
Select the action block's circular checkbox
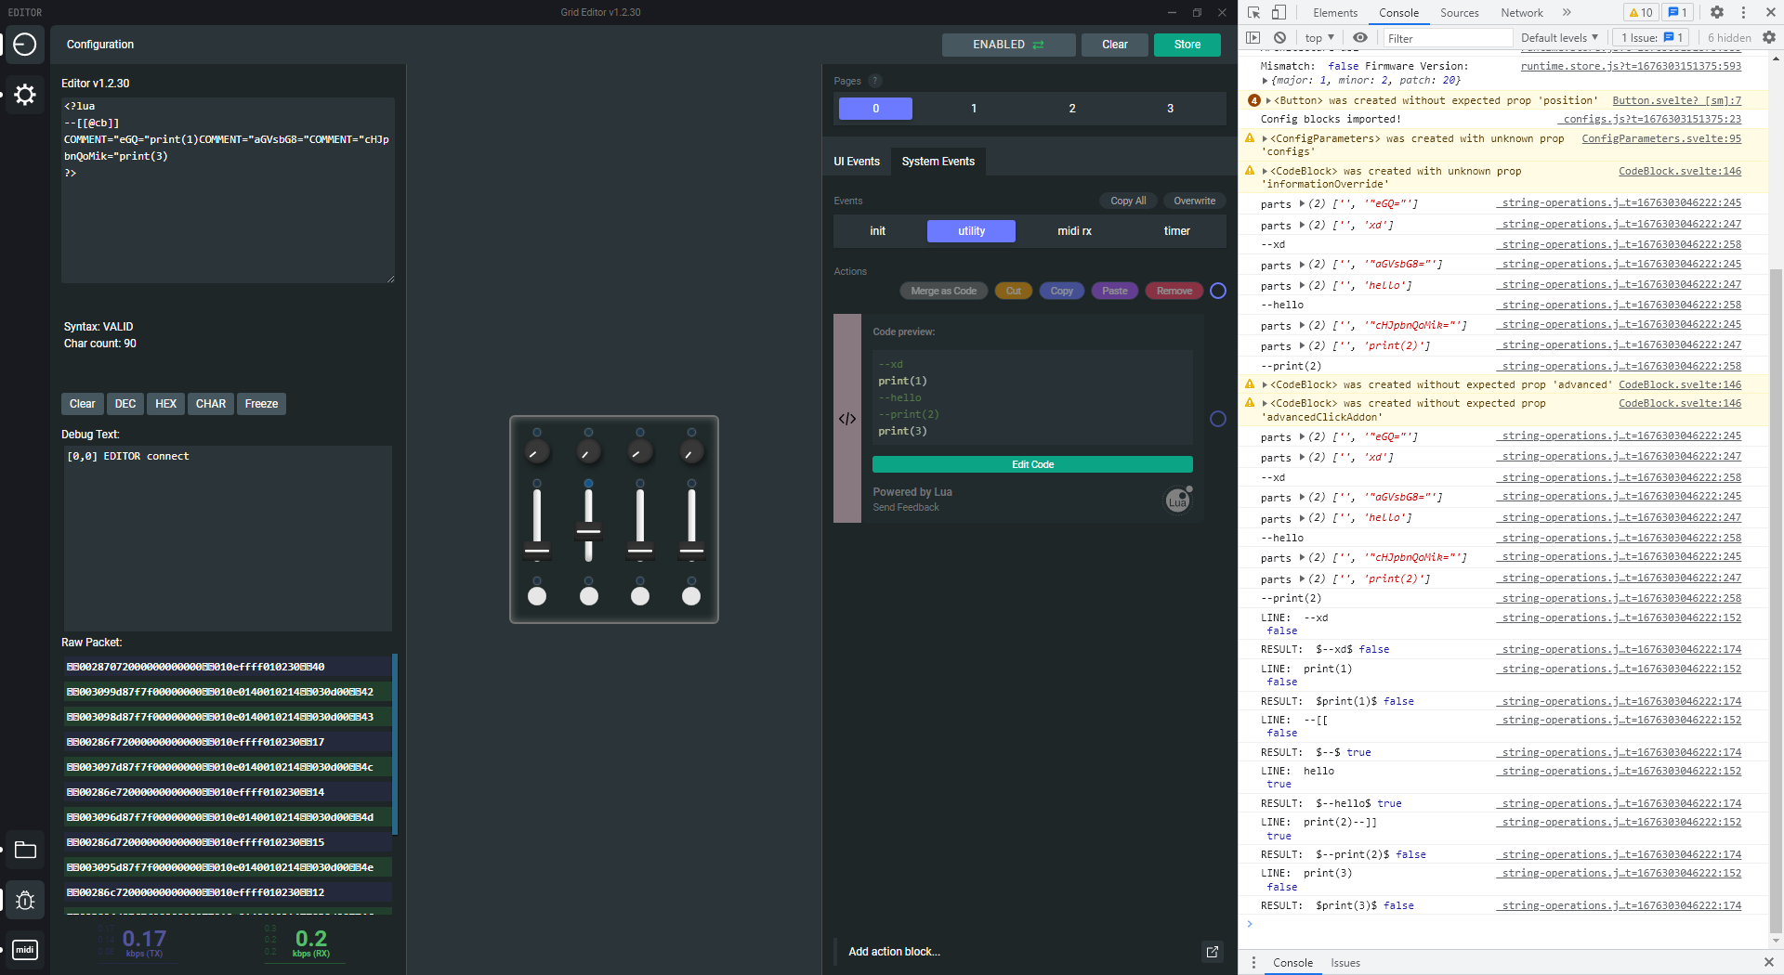(x=1218, y=419)
